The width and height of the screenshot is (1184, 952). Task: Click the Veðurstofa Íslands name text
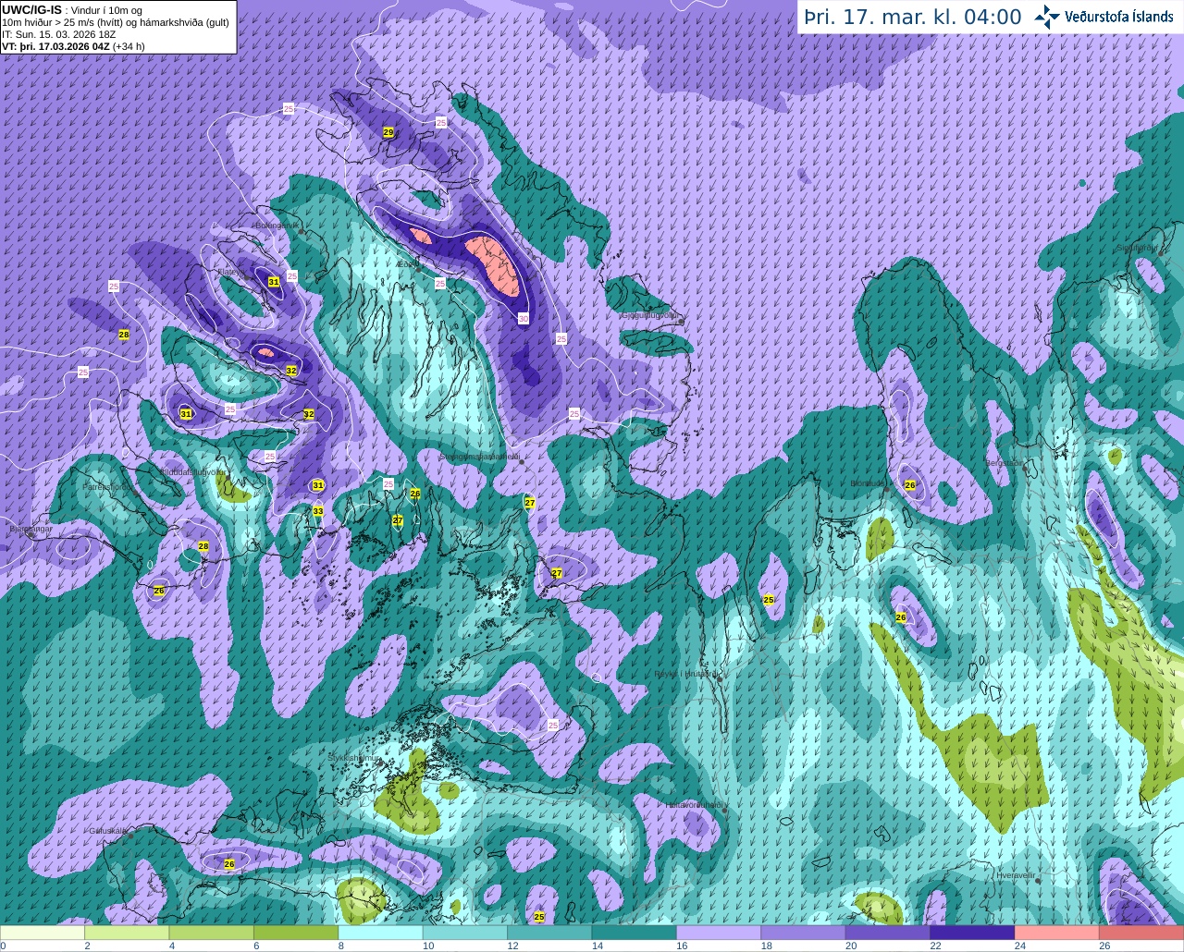1118,17
